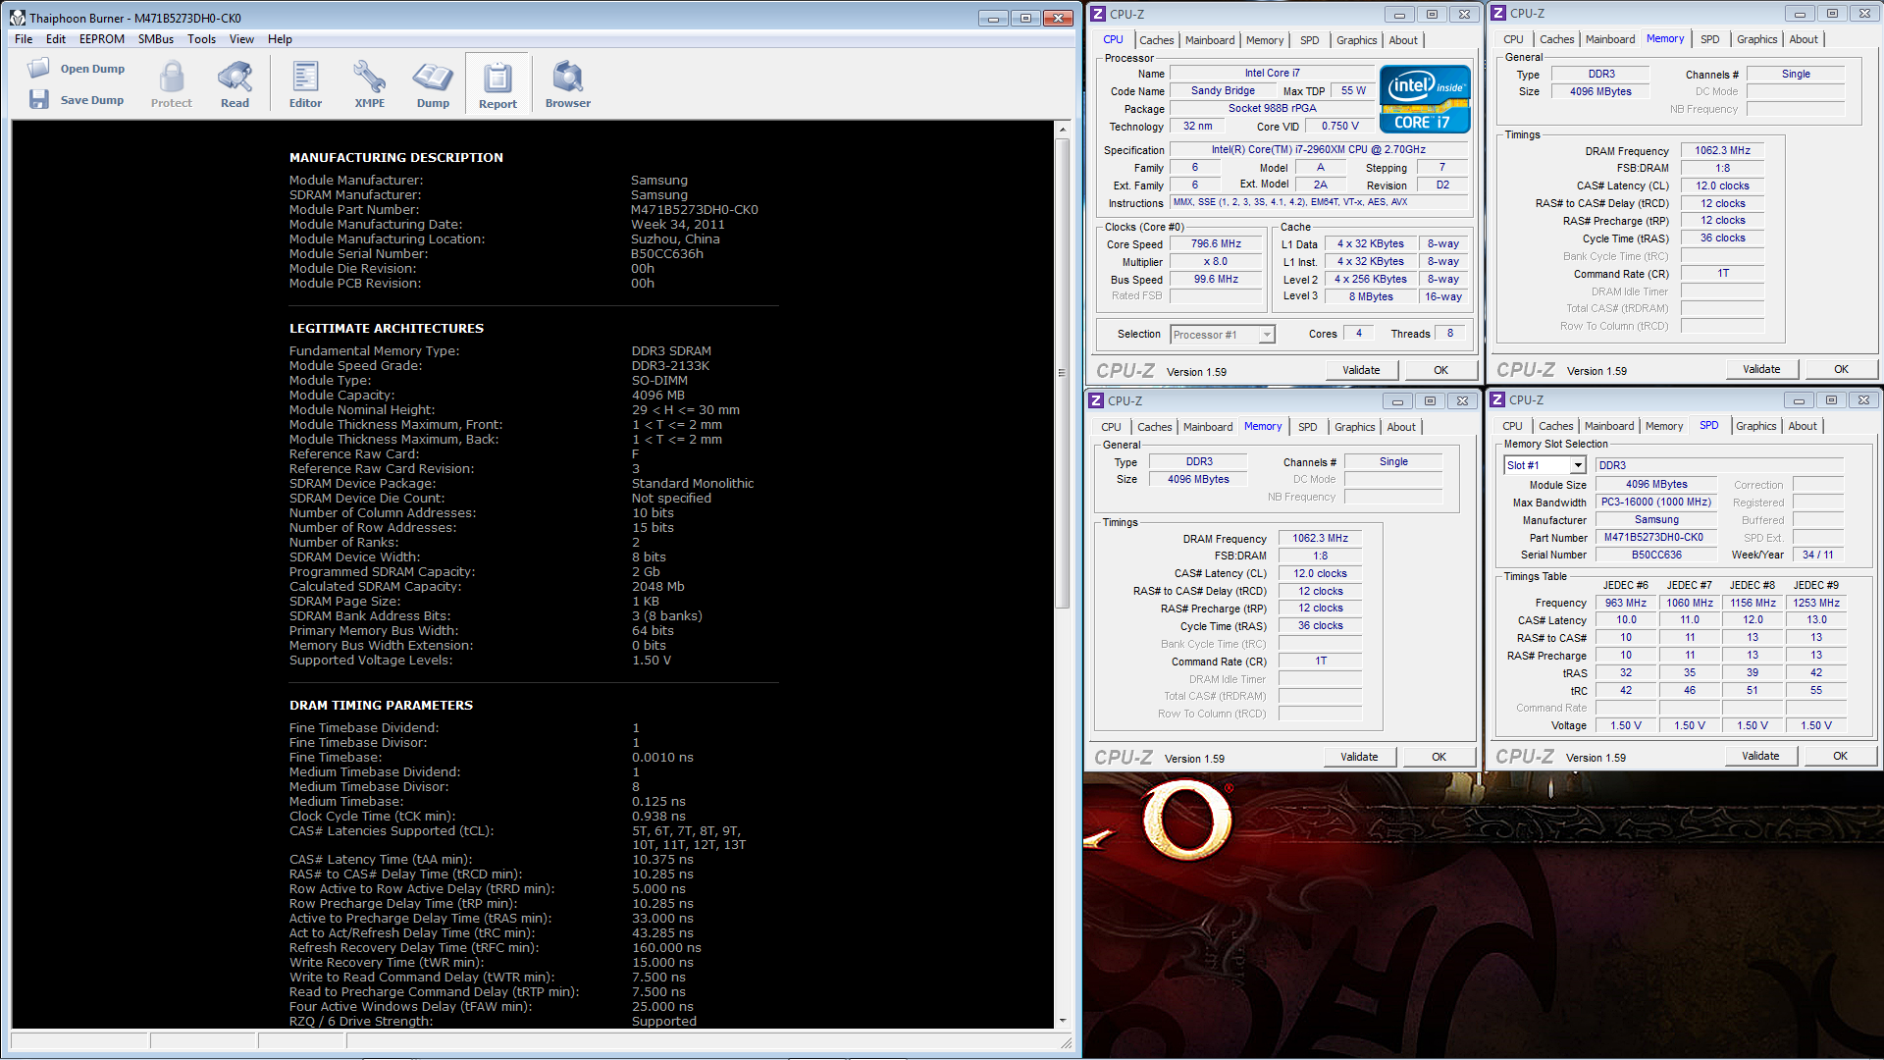Open the Editor tool

pos(305,83)
